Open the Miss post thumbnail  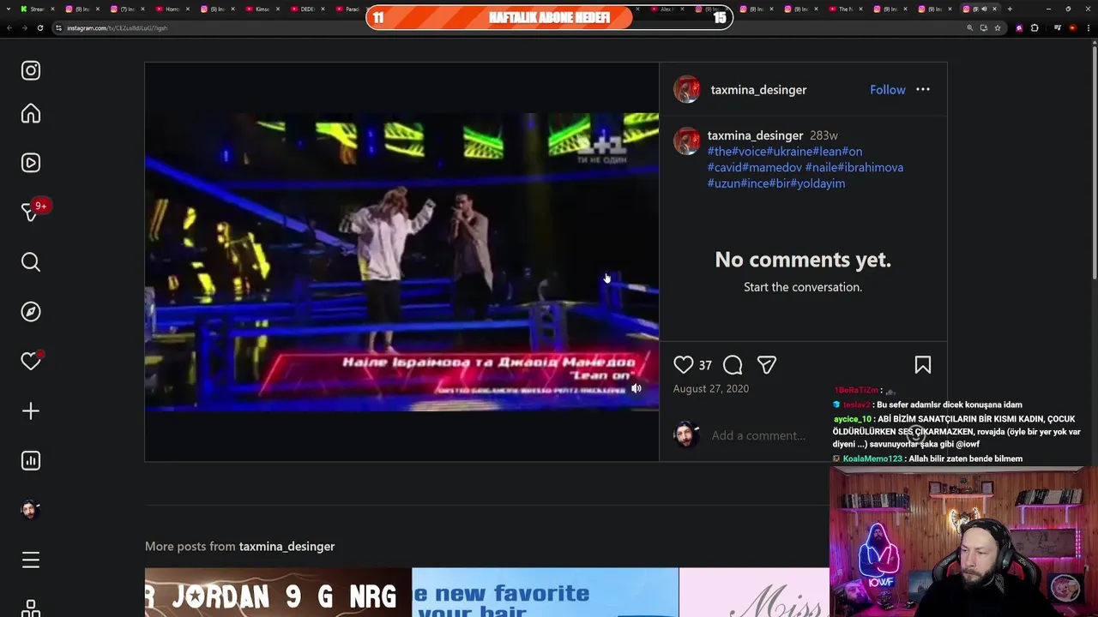pos(754,593)
